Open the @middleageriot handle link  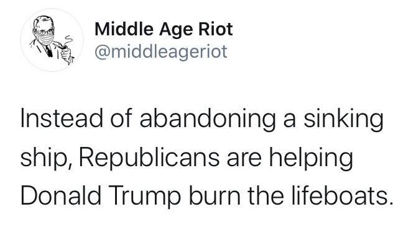coord(160,51)
